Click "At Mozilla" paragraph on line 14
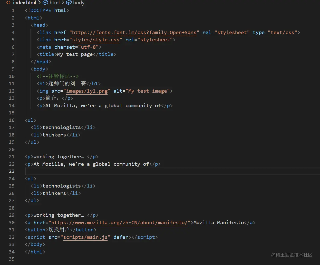320x265 pixels. [x=105, y=106]
